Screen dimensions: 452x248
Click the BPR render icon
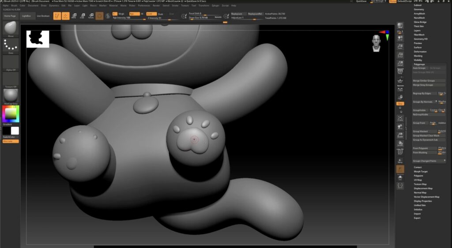coord(400,25)
